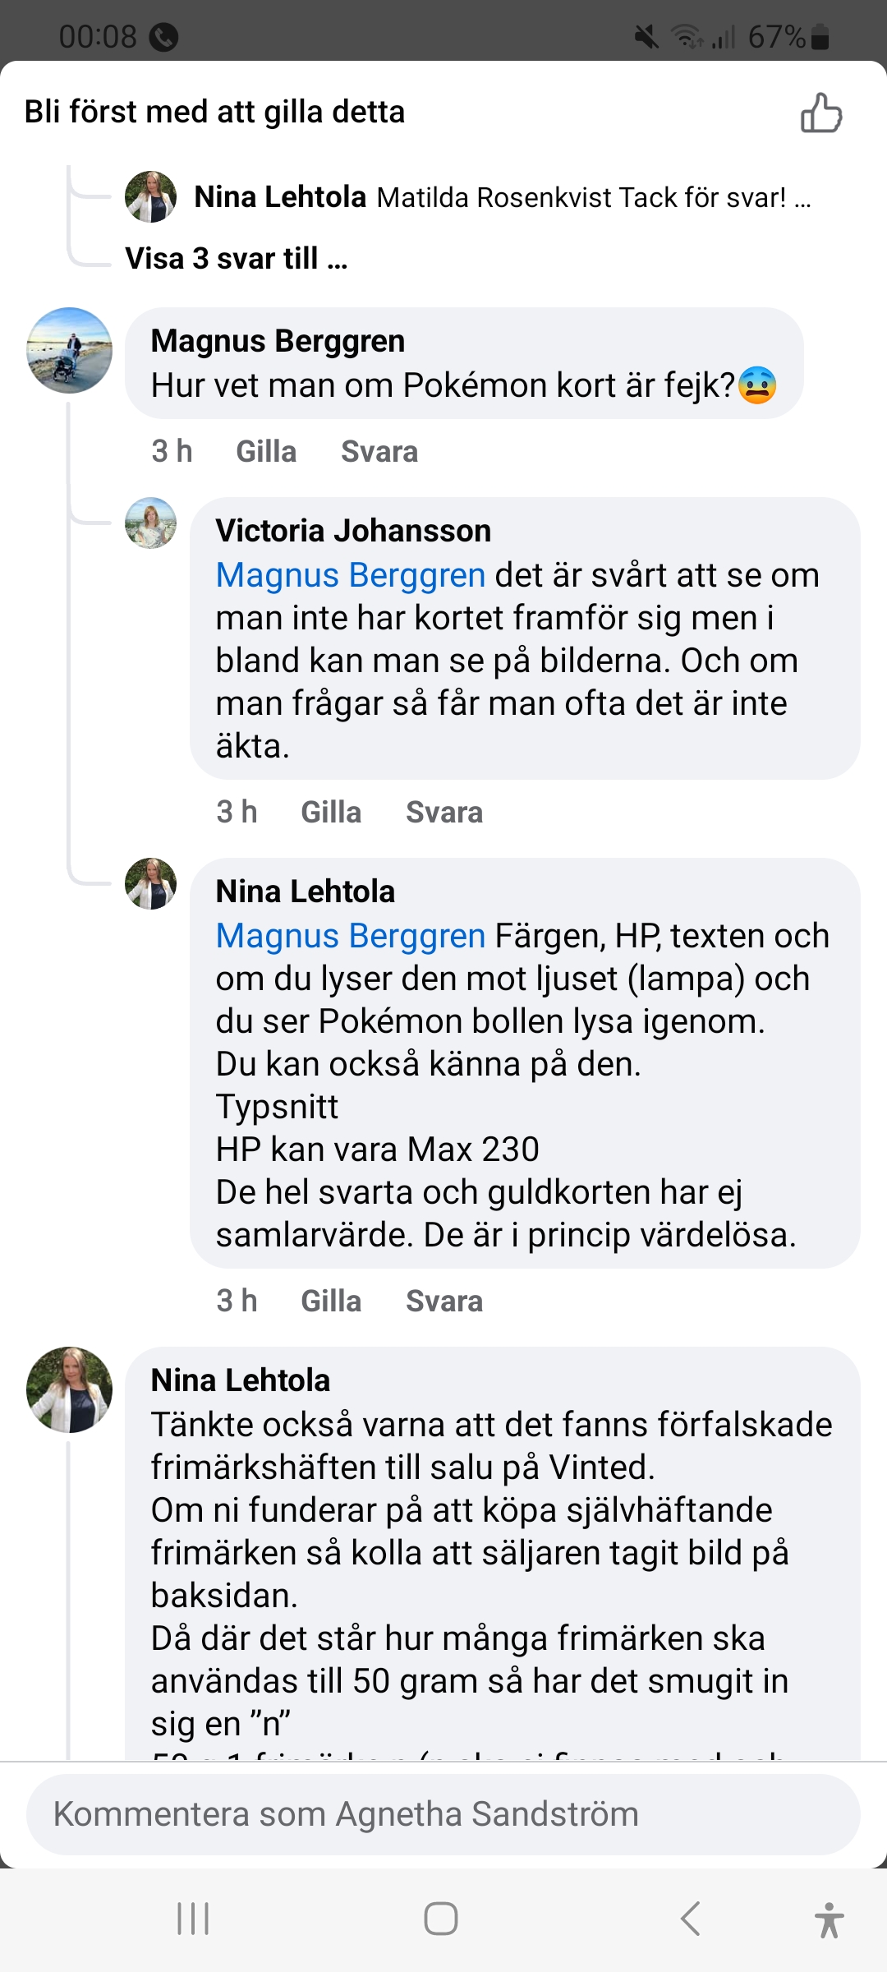The height and width of the screenshot is (1972, 887).
Task: Open Magnus Berggren mention in Victoria's reply
Action: coord(350,575)
